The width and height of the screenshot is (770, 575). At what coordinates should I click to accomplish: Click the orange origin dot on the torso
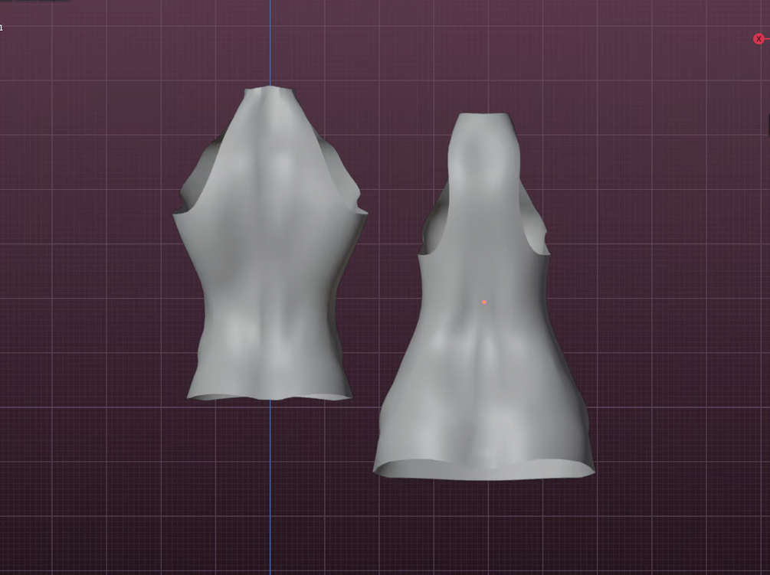pyautogui.click(x=484, y=302)
